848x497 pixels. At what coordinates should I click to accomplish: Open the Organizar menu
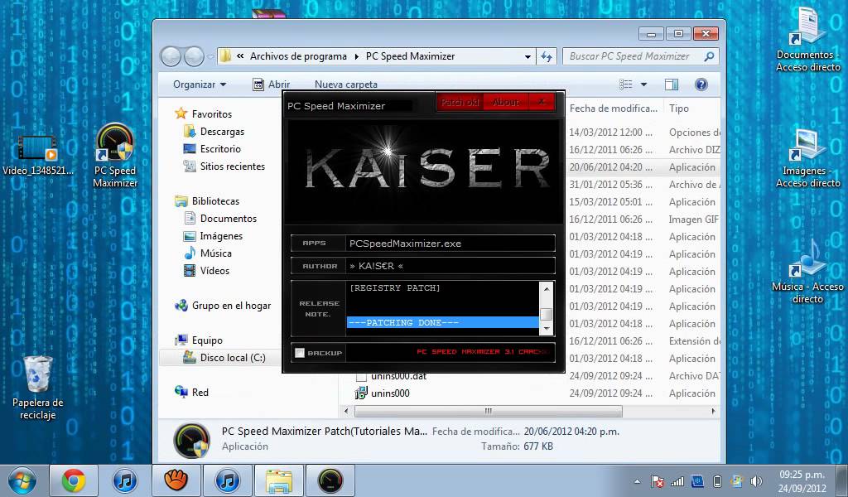tap(200, 84)
